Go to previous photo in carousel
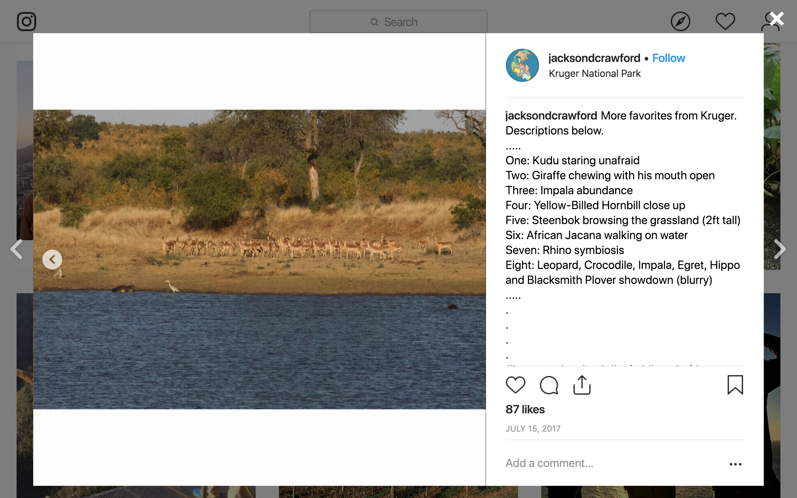 (52, 260)
